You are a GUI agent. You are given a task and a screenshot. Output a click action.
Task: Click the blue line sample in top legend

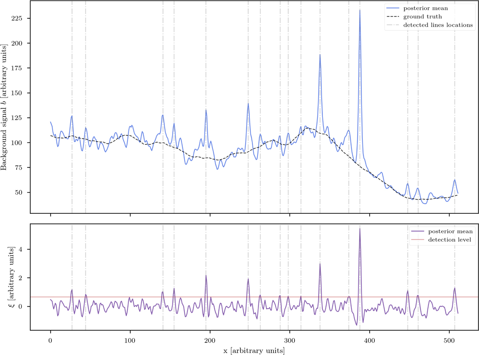tap(393, 9)
